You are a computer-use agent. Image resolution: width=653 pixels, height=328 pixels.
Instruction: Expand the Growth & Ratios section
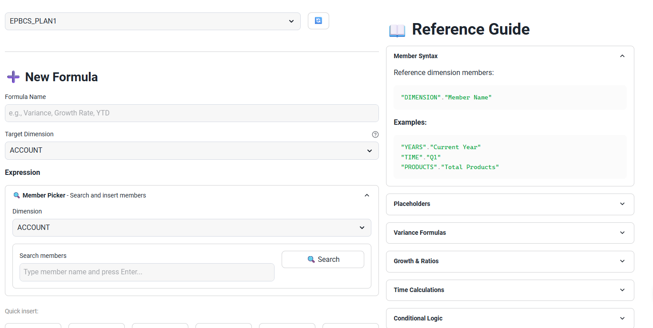pyautogui.click(x=510, y=261)
